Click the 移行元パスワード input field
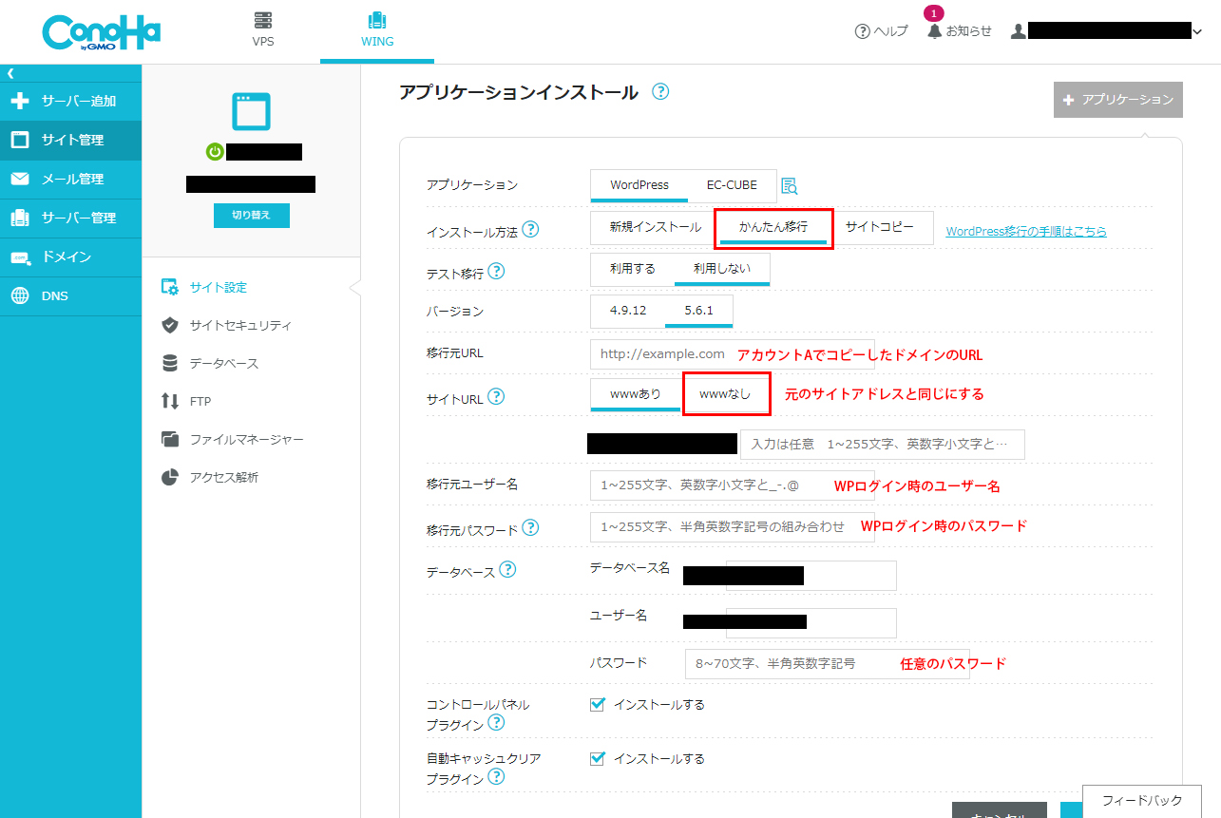Viewport: 1221px width, 818px height. click(x=733, y=526)
